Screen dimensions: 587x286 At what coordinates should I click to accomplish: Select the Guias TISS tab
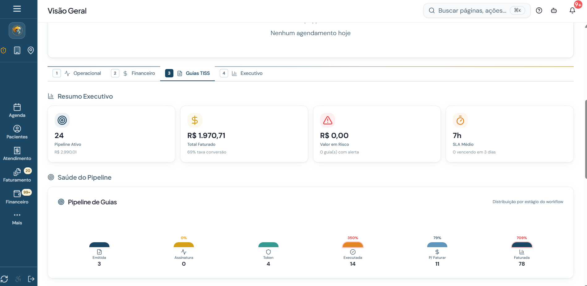pyautogui.click(x=188, y=73)
